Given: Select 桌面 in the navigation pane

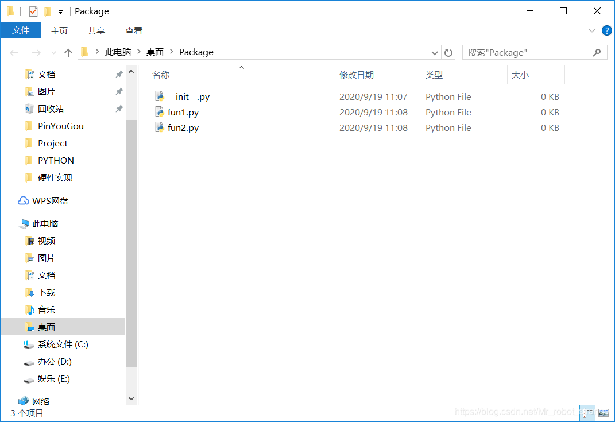Looking at the screenshot, I should click(63, 327).
